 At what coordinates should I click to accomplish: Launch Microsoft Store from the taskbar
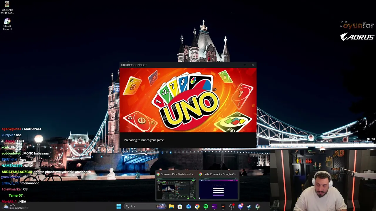(x=180, y=206)
